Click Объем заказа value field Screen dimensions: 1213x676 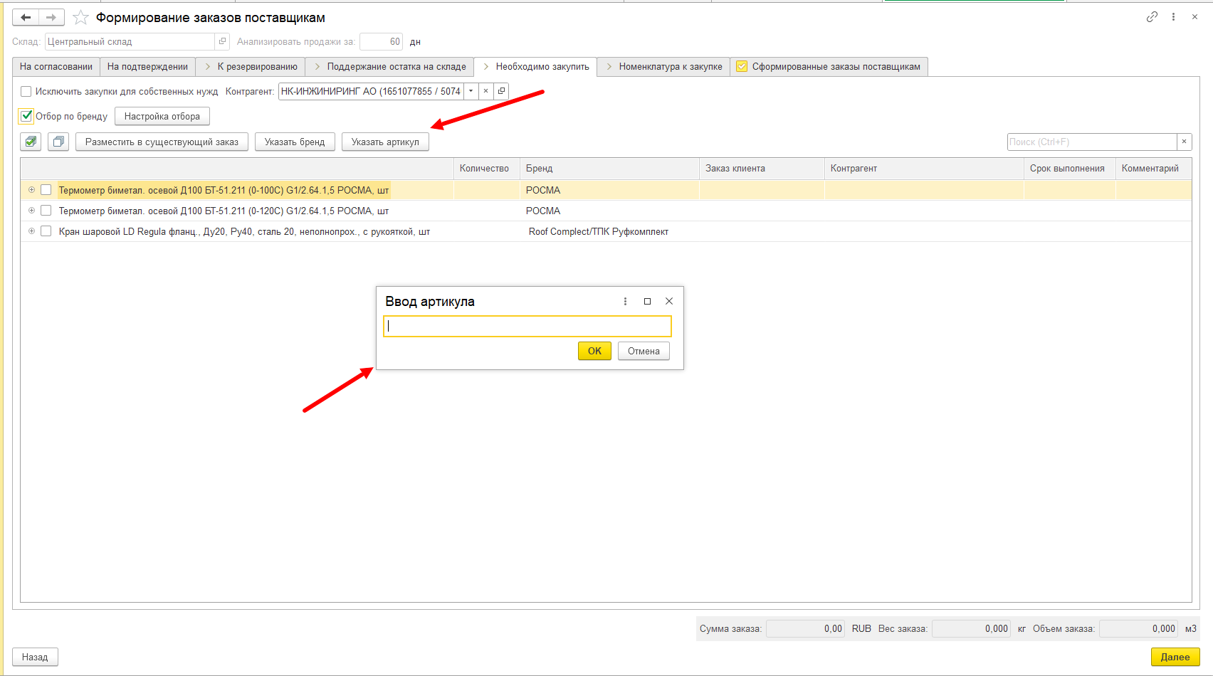[x=1138, y=628]
